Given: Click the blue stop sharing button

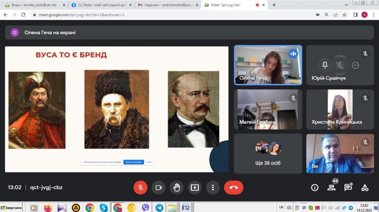Looking at the screenshot, I should click(133, 162).
